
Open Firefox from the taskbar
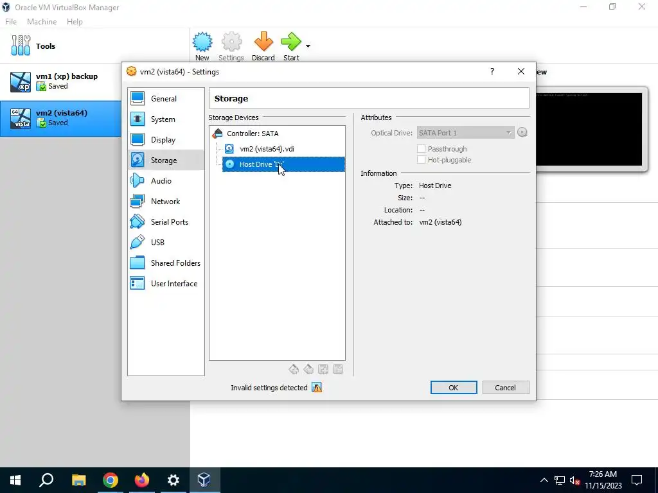coord(142,480)
